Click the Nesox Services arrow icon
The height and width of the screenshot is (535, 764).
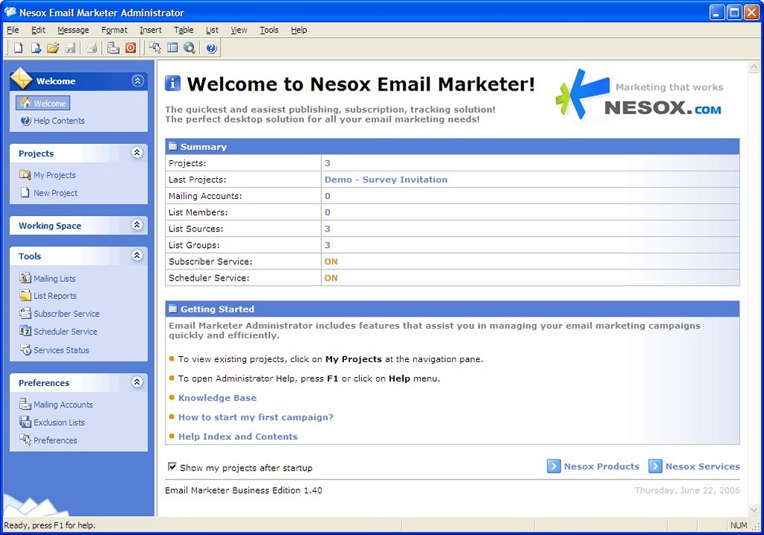click(x=655, y=466)
